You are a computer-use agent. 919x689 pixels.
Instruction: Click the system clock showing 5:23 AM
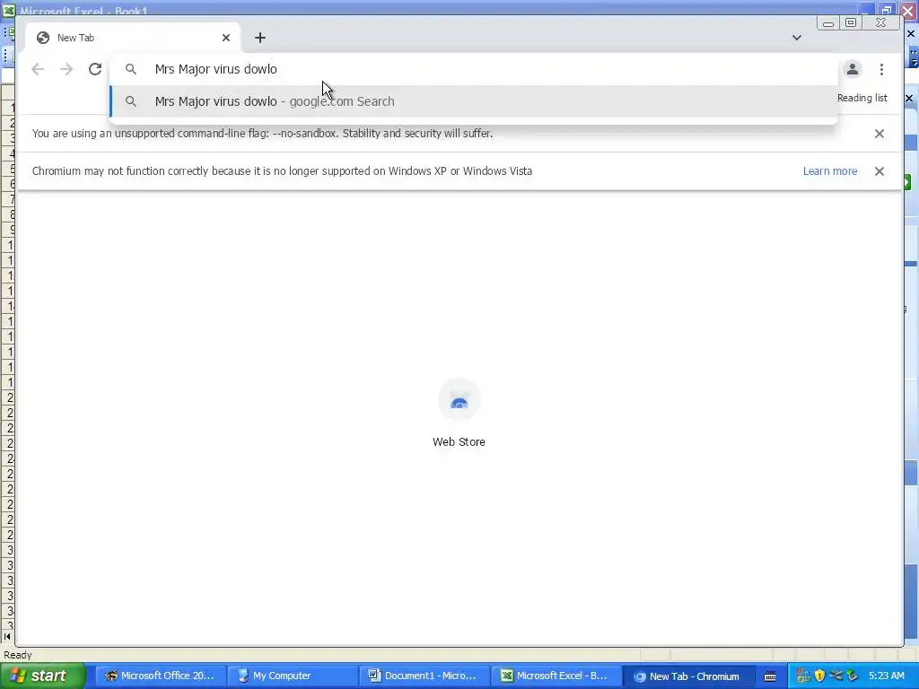point(886,676)
